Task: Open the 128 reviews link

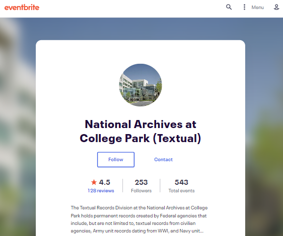Action: pos(101,191)
